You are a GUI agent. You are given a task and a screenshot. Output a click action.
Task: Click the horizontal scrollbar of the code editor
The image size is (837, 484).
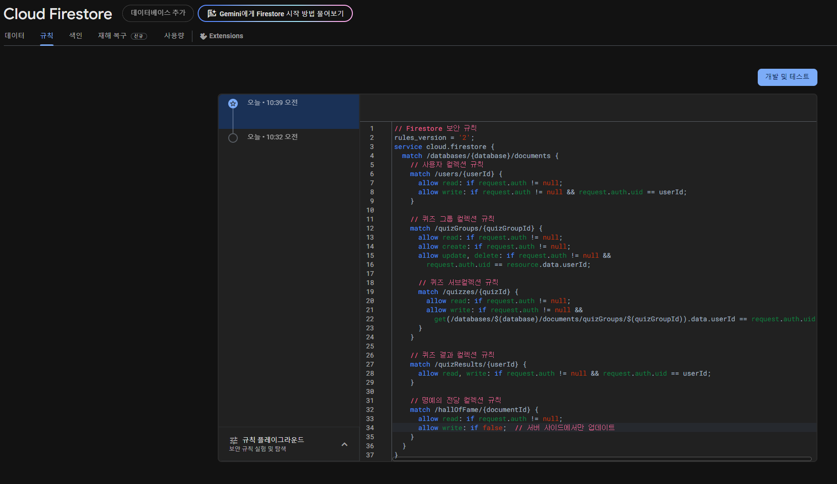603,459
